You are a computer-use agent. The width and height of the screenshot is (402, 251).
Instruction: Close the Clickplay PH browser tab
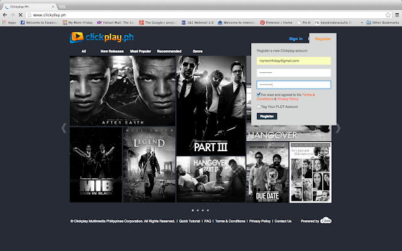click(53, 7)
